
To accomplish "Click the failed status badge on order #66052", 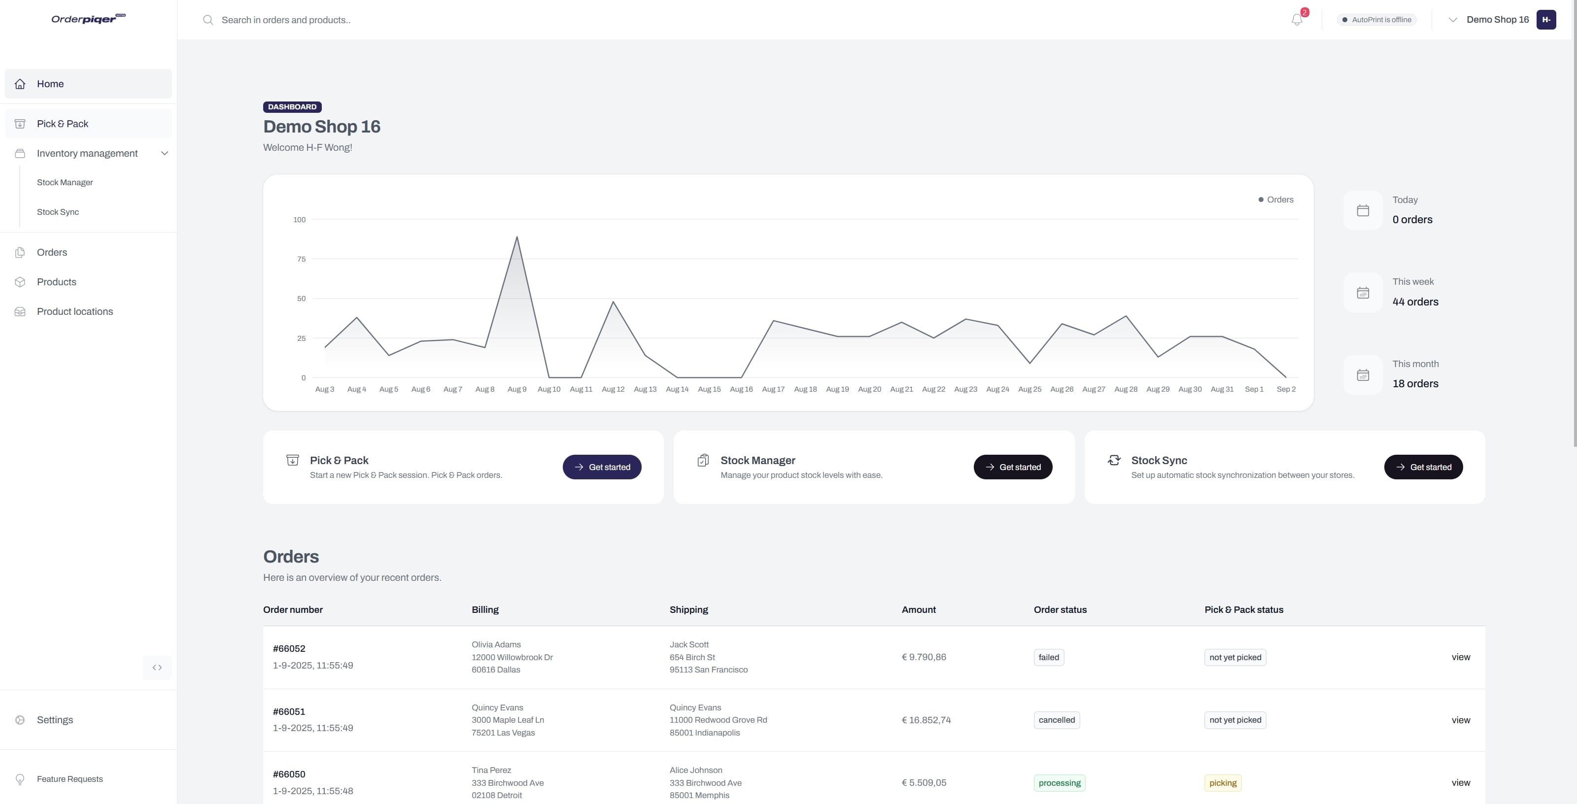I will 1049,657.
